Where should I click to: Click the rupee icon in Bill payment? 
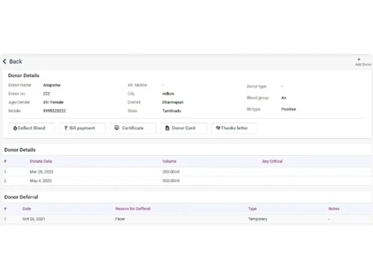pyautogui.click(x=66, y=128)
